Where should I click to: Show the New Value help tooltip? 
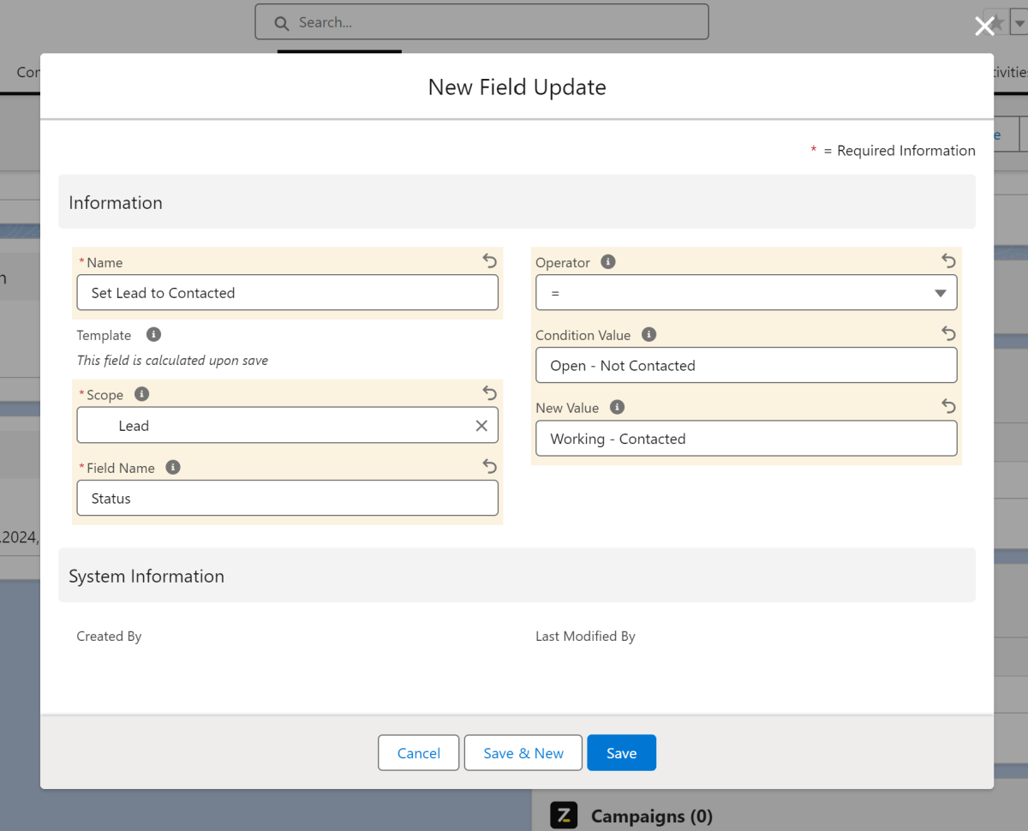[x=617, y=408]
